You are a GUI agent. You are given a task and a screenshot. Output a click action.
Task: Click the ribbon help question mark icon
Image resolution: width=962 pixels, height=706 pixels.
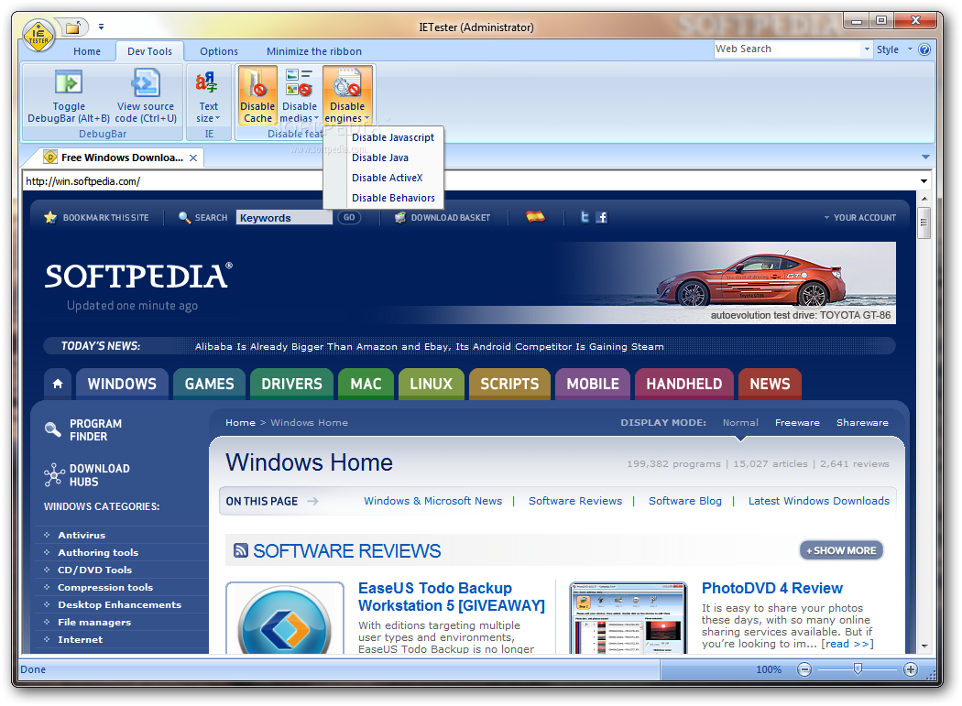point(924,49)
